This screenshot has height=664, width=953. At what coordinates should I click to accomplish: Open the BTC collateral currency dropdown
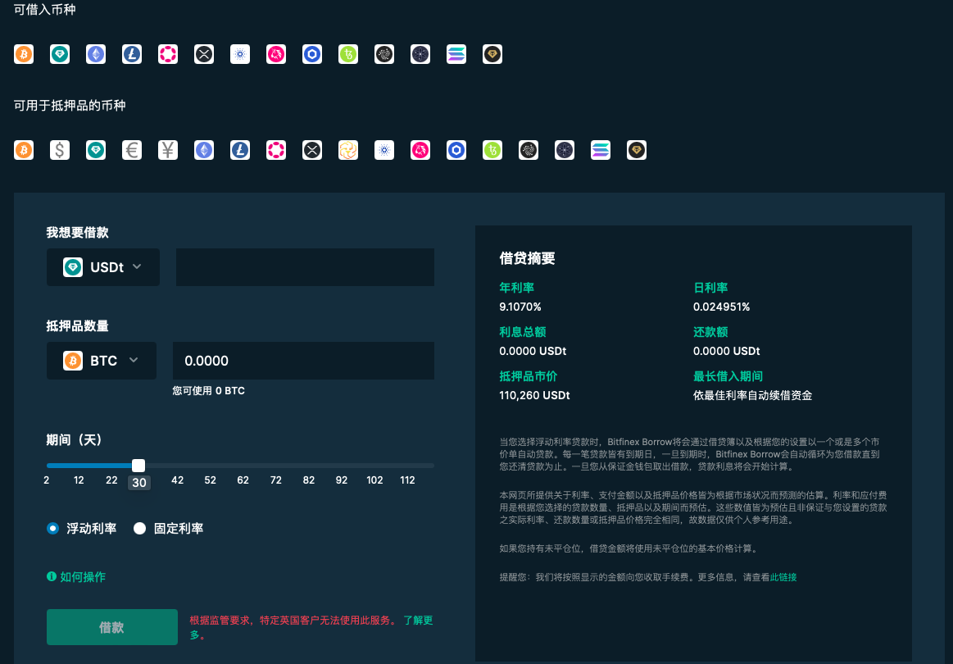[x=102, y=361]
